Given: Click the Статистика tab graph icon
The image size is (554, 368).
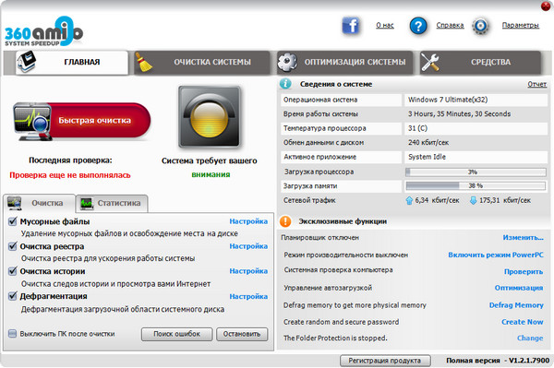Looking at the screenshot, I should click(87, 204).
